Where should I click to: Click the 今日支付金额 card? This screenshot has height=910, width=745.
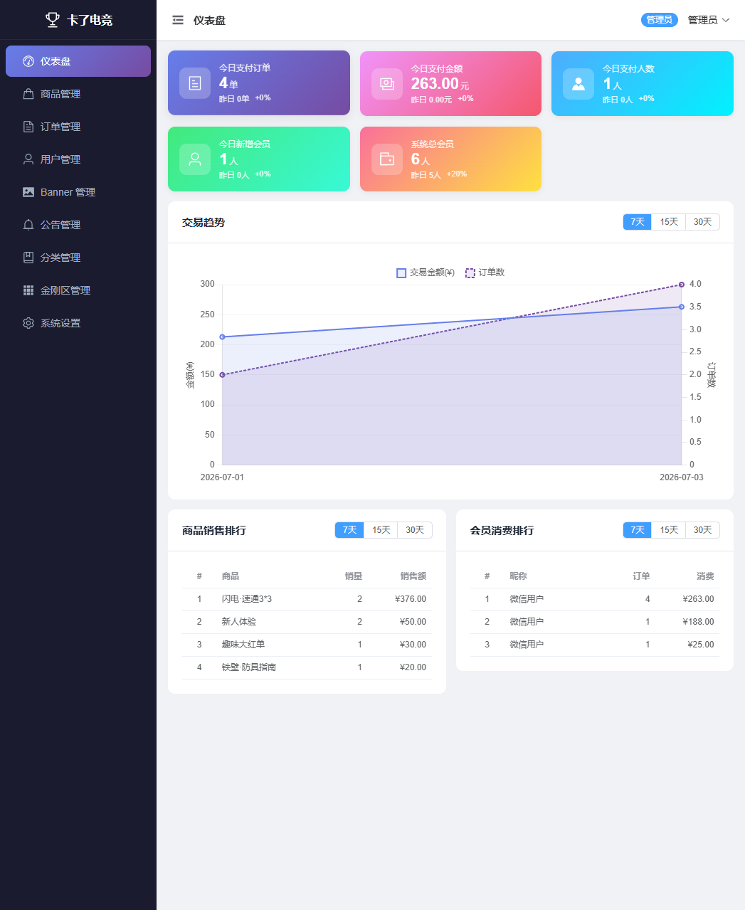[x=450, y=83]
